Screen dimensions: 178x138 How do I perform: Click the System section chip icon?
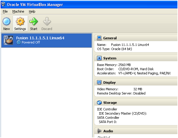pos(99,58)
